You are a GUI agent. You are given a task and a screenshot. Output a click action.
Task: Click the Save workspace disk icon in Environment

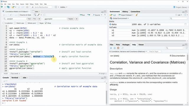click(x=115, y=15)
